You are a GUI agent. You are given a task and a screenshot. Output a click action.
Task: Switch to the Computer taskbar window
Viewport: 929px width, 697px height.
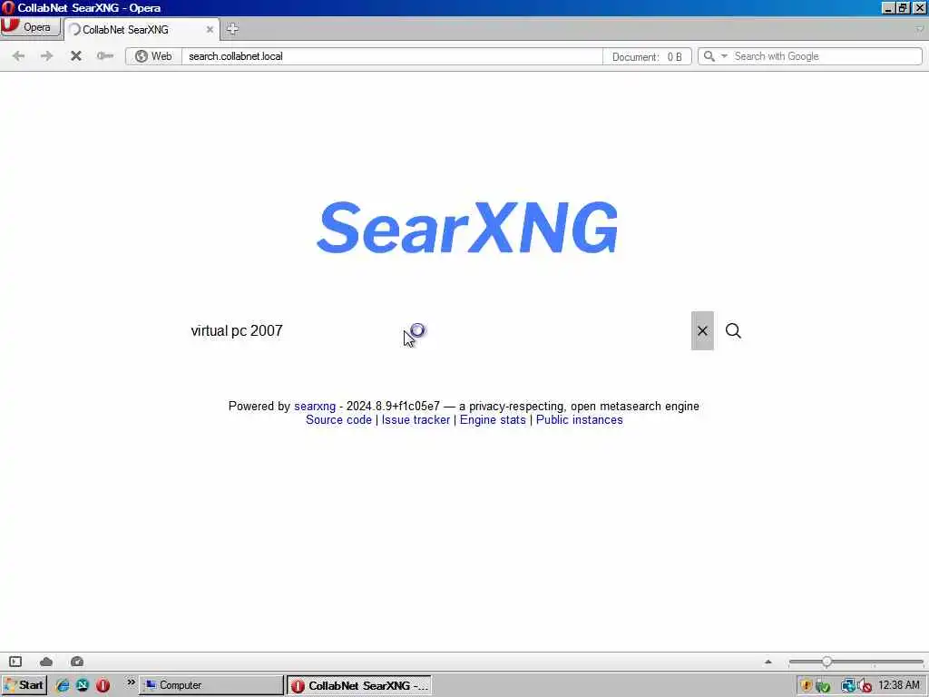(211, 685)
